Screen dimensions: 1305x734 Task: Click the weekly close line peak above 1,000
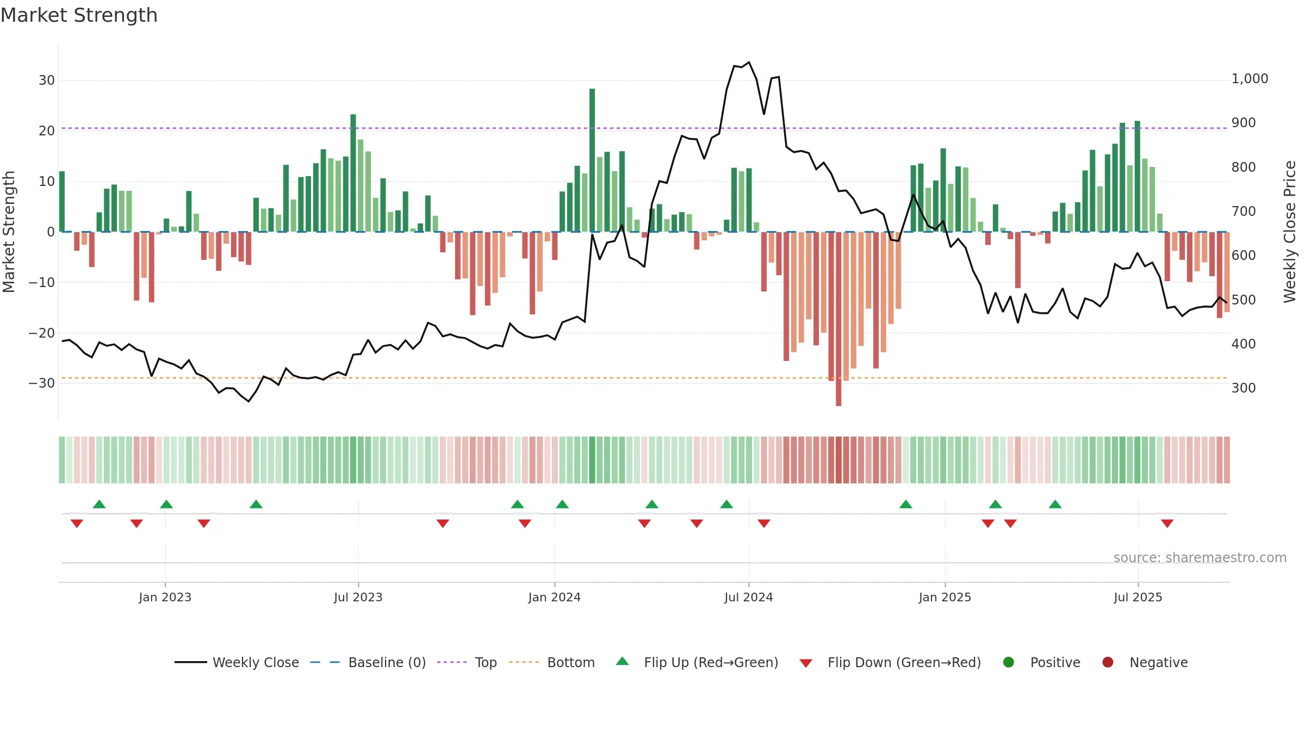pos(749,63)
